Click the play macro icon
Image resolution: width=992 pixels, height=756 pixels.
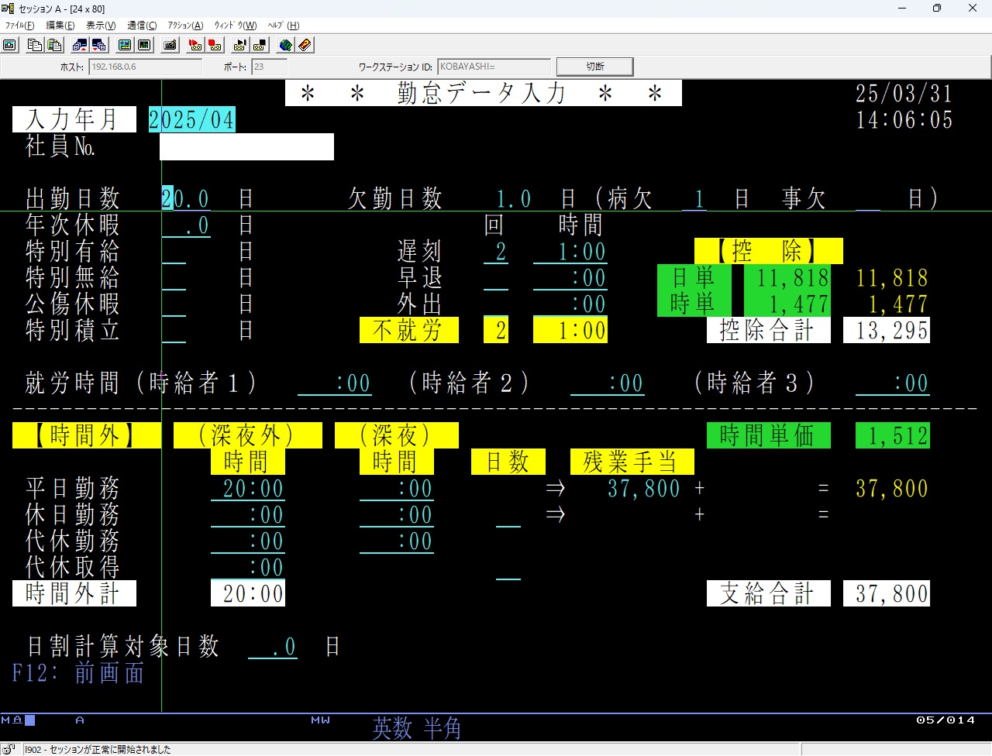(x=239, y=45)
